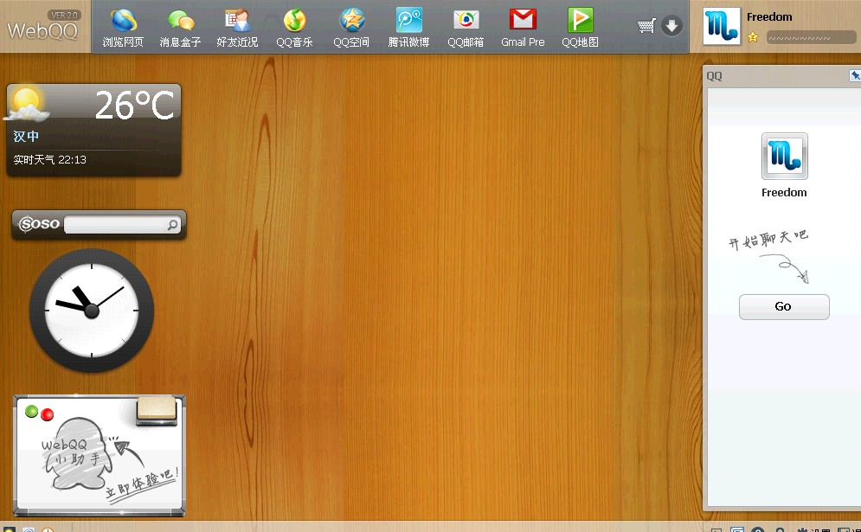This screenshot has height=532, width=861.
Task: Click the analog clock widget
Action: (x=92, y=311)
